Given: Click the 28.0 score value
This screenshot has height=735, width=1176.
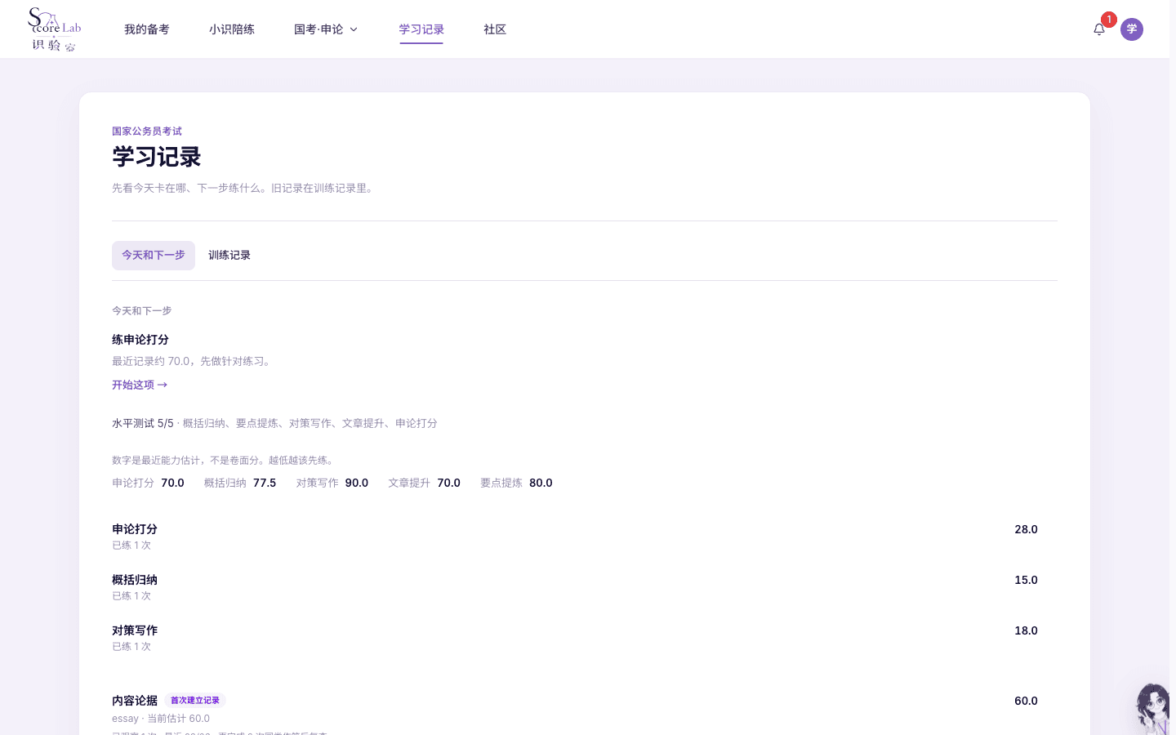Looking at the screenshot, I should (x=1026, y=529).
